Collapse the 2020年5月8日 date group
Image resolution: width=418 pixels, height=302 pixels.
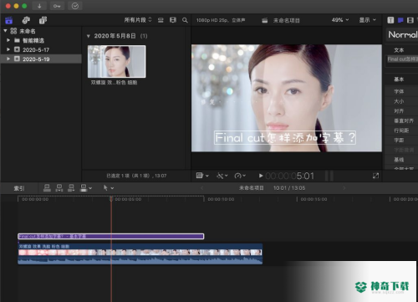pyautogui.click(x=89, y=36)
